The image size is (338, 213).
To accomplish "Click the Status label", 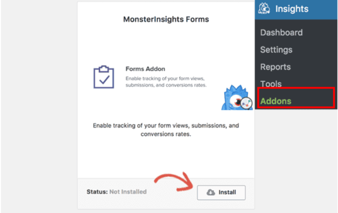I will (97, 192).
